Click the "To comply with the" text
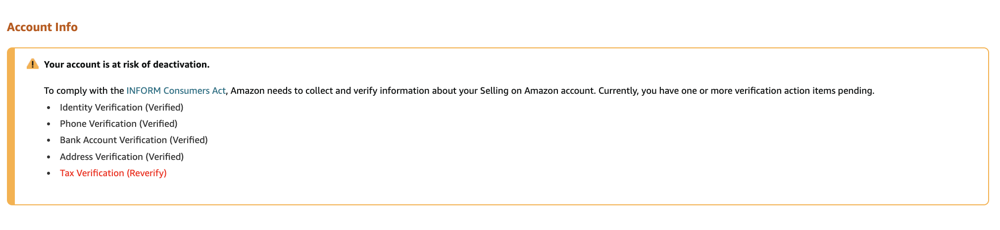Image resolution: width=1000 pixels, height=230 pixels. 84,91
